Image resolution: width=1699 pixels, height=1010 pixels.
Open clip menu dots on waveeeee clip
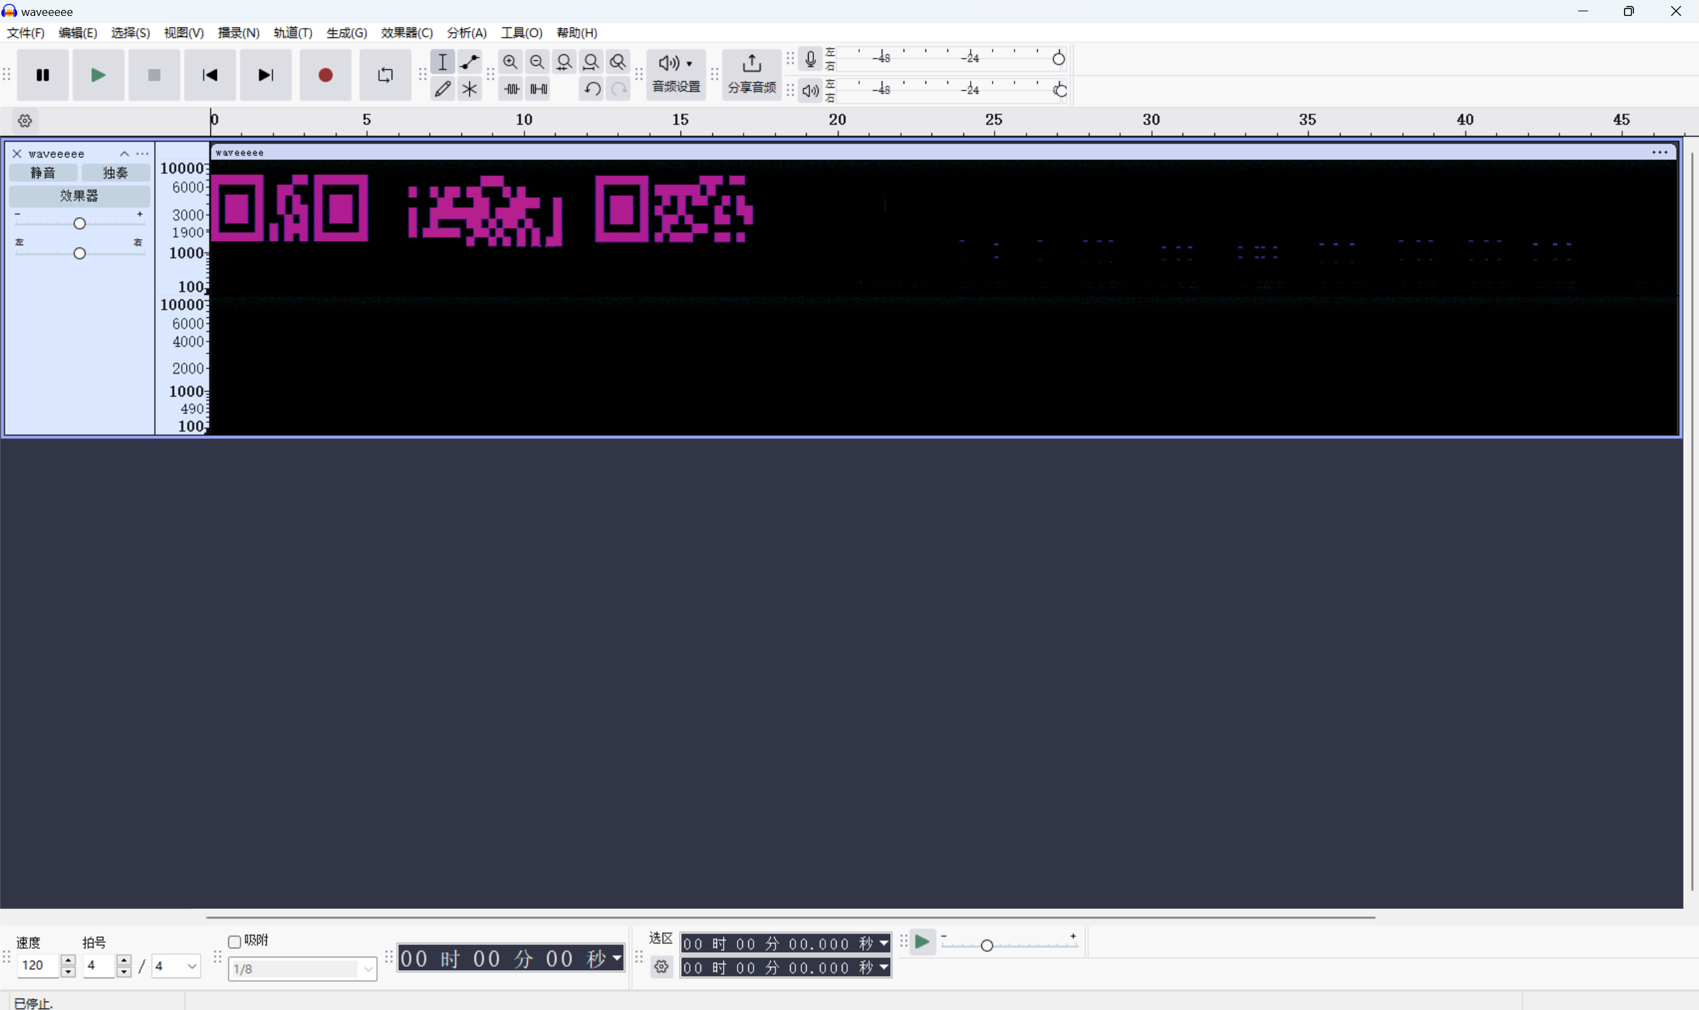(1660, 153)
